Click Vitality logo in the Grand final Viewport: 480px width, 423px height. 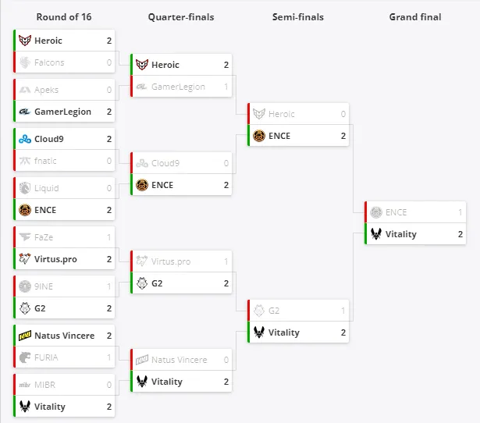pos(376,234)
